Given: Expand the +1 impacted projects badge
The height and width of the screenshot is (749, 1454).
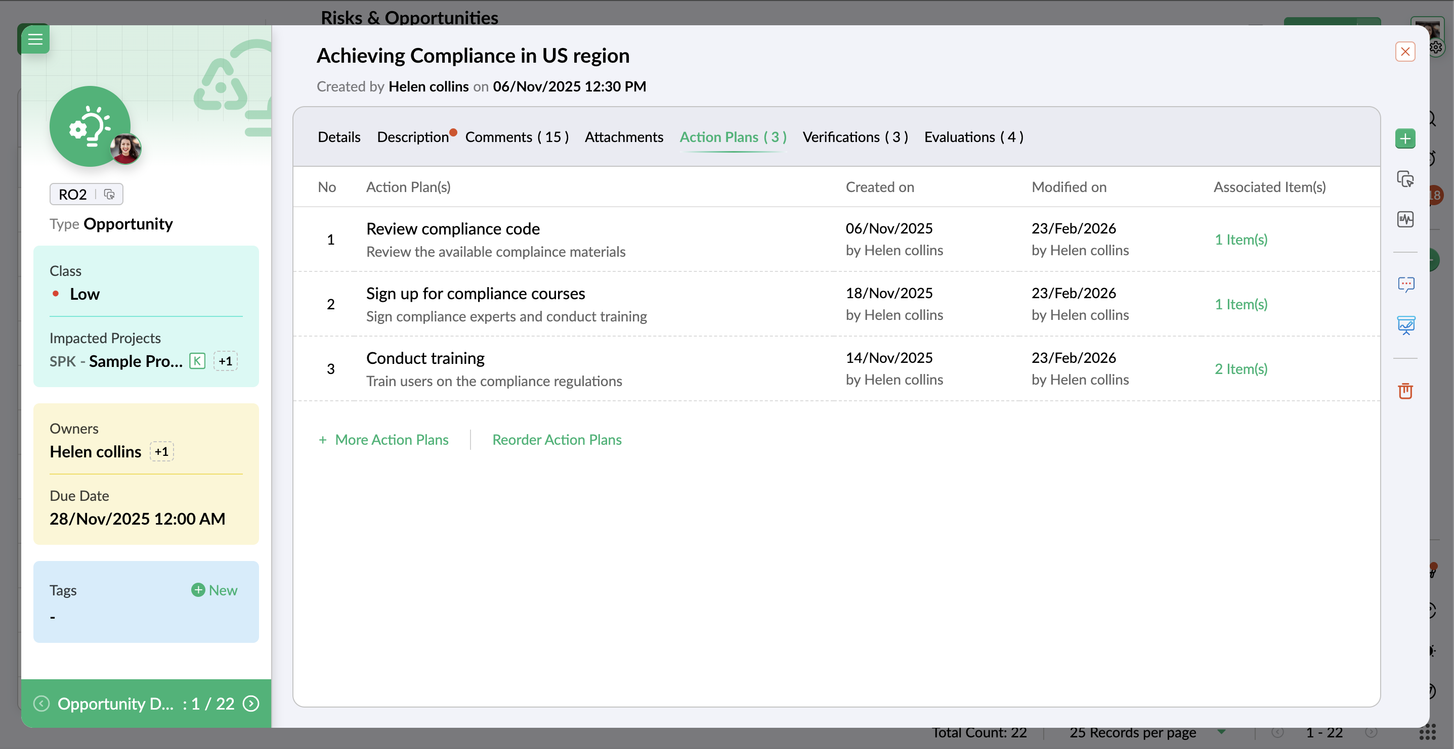Looking at the screenshot, I should 225,361.
